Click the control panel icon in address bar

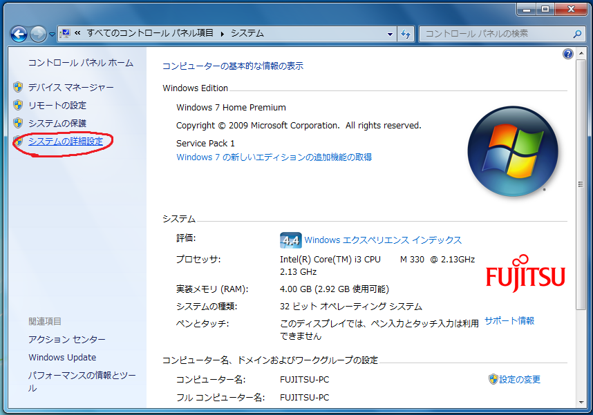pos(66,34)
